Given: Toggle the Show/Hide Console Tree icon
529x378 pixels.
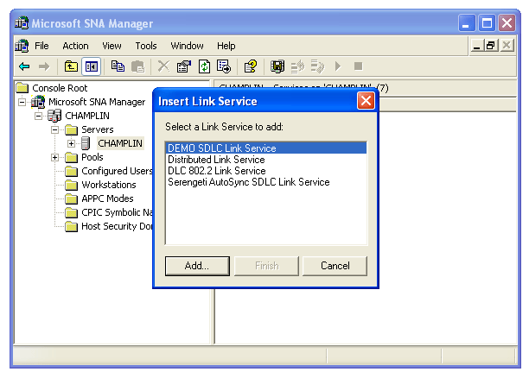Looking at the screenshot, I should click(x=92, y=66).
